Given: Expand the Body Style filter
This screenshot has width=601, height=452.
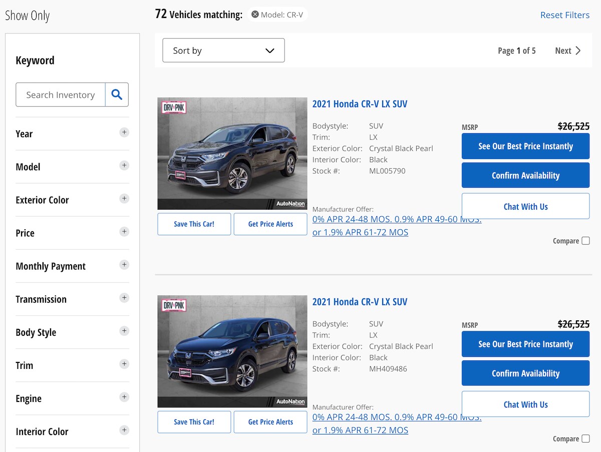Looking at the screenshot, I should point(124,331).
